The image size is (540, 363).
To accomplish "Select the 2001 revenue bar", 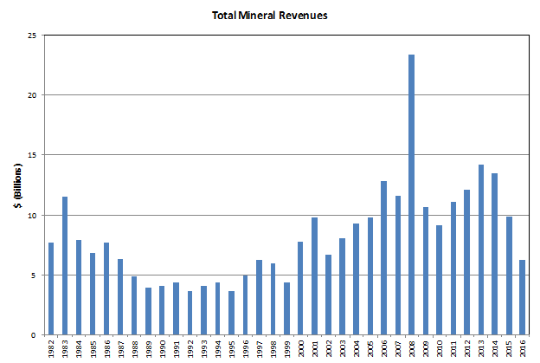I will [x=314, y=276].
